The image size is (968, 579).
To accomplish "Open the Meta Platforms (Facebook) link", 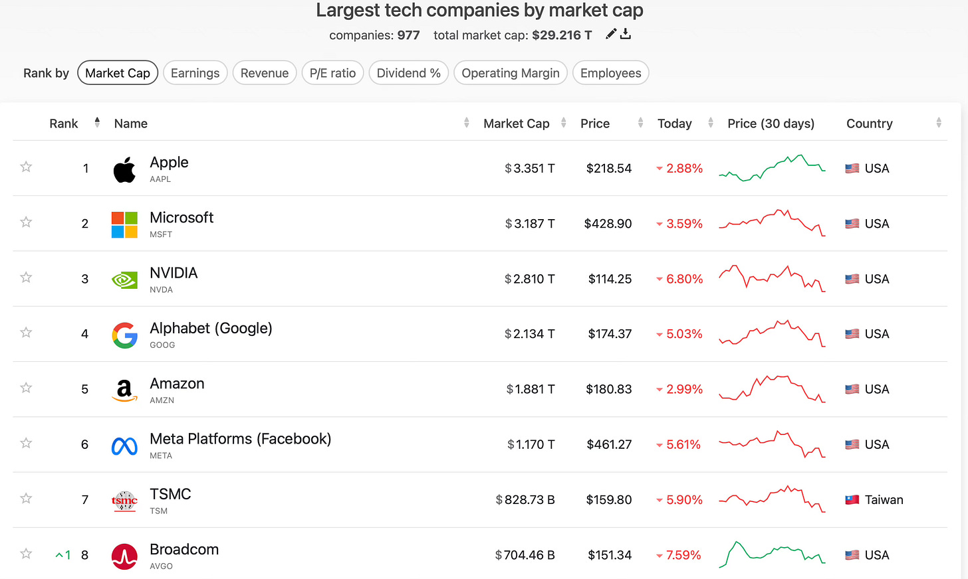I will (240, 439).
